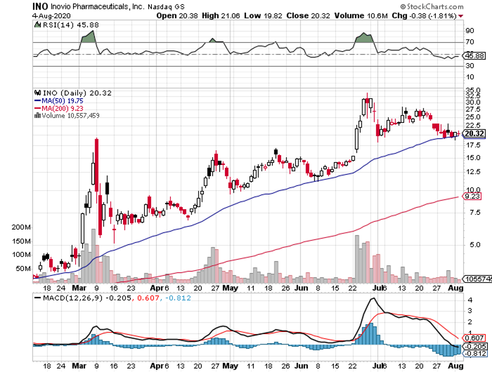Click the 150M volume scale label
The image size is (492, 372).
pos(22,241)
